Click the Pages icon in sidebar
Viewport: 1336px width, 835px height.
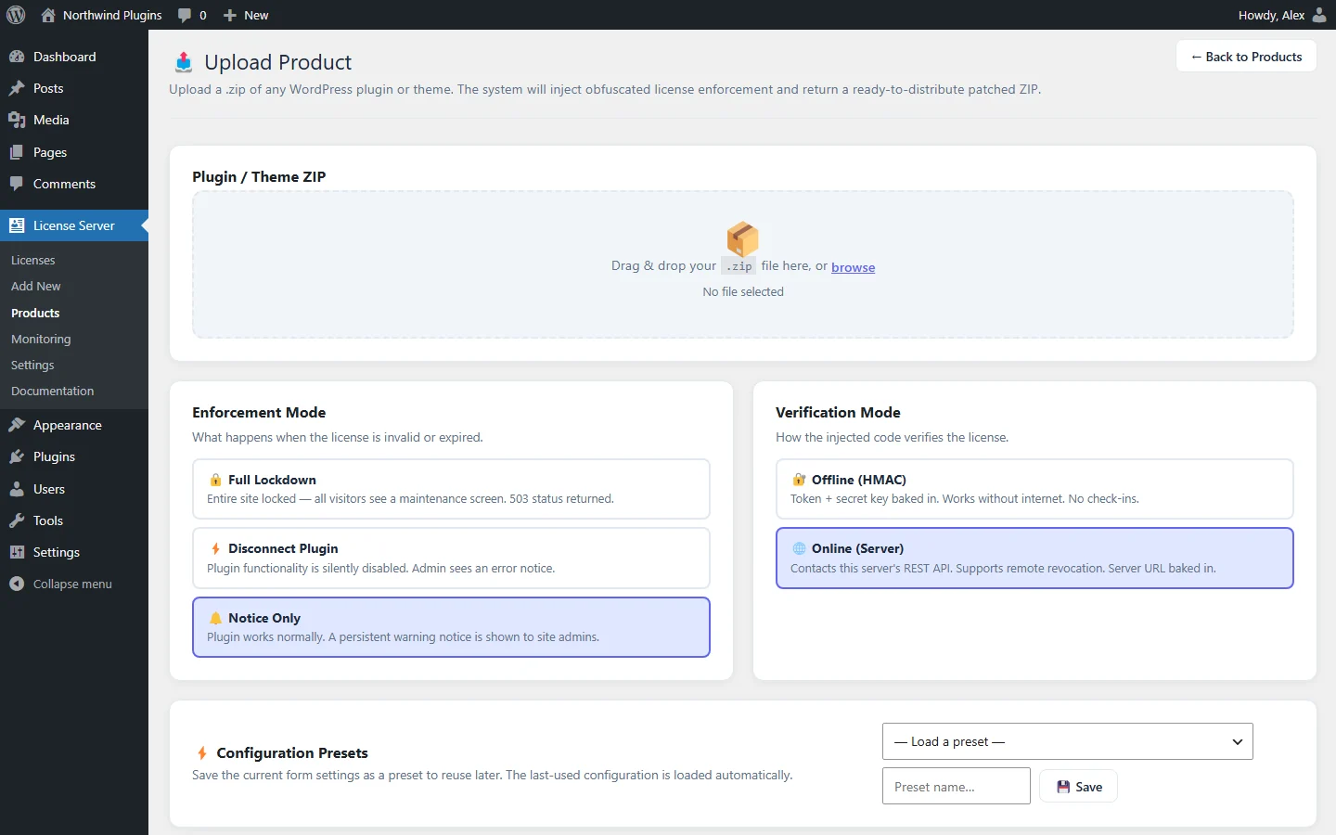17,152
